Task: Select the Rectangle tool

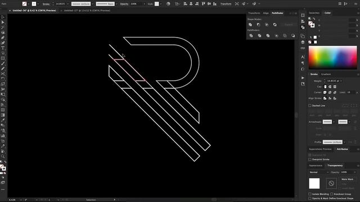Action: click(x=3, y=58)
